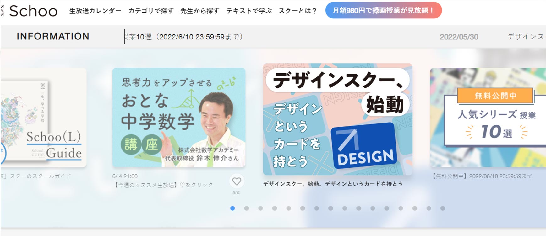Open the Schoo(L) Guide banner
546x236 pixels.
43,118
